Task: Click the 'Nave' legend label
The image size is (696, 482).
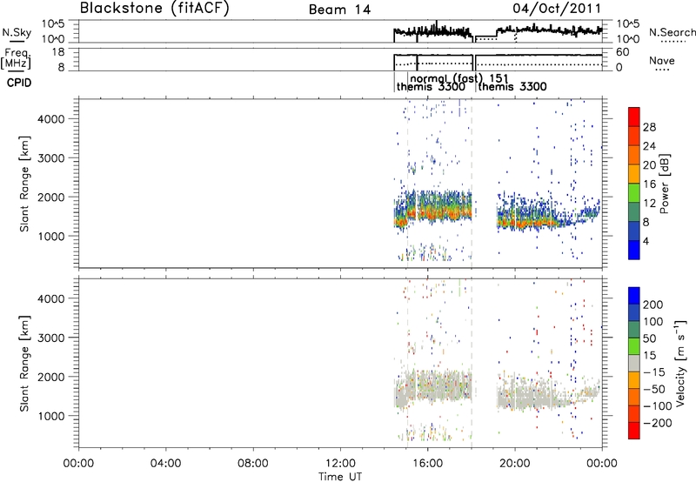Action: [661, 61]
